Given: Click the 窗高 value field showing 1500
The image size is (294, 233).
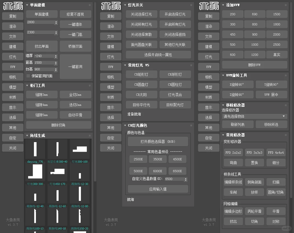Looking at the screenshot, I should pos(44,63).
